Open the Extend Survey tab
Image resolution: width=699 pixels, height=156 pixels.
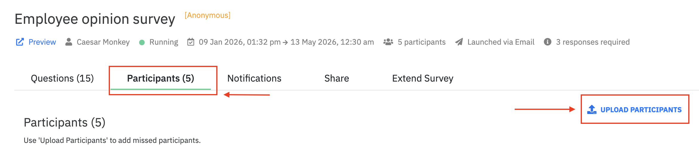[423, 78]
